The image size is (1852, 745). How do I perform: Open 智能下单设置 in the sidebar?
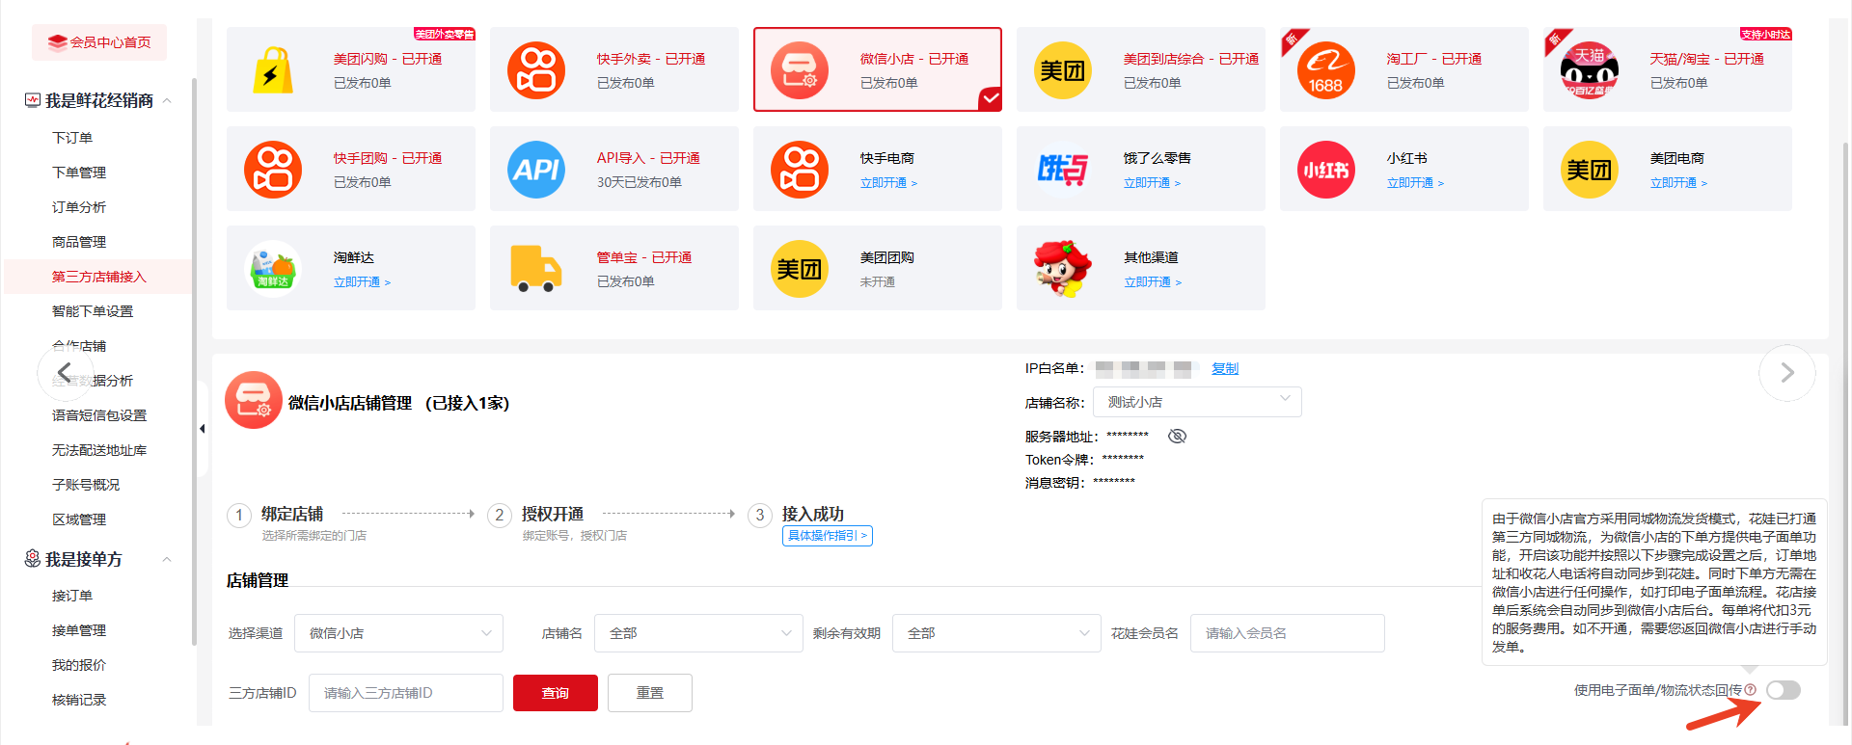(x=93, y=311)
